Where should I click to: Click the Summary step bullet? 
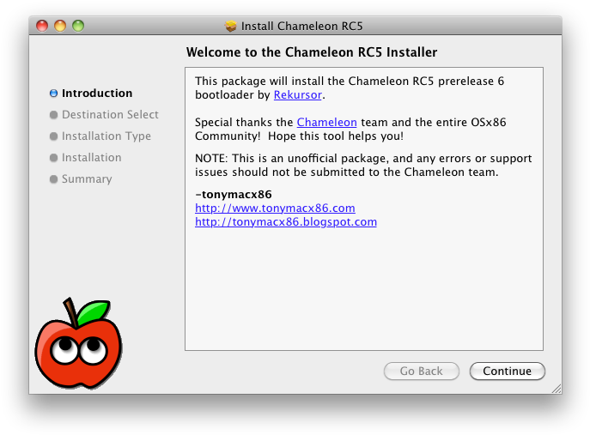53,179
